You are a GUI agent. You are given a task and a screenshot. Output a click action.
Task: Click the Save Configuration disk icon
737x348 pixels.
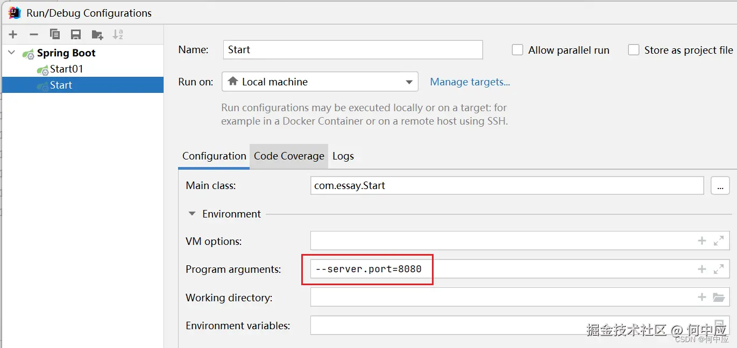tap(76, 34)
